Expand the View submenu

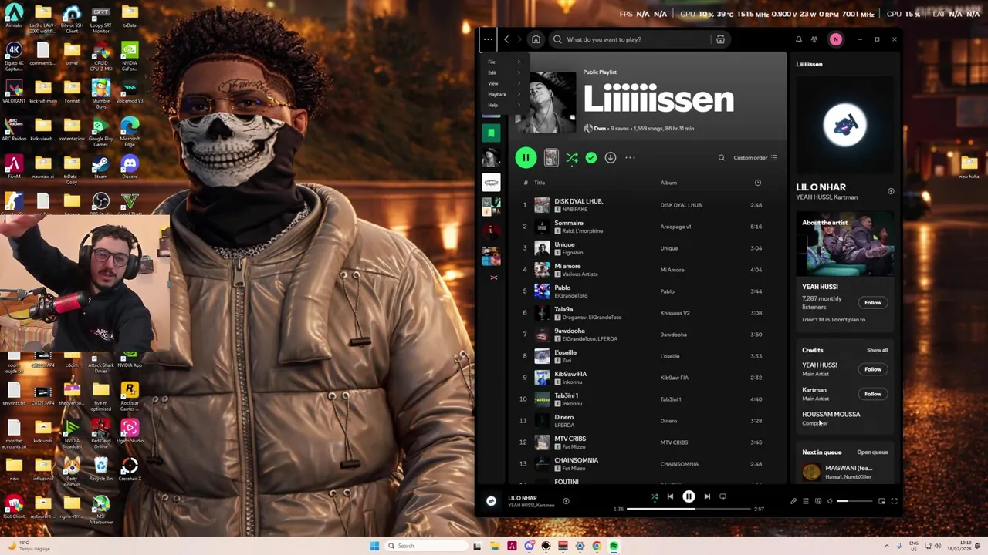pos(504,83)
